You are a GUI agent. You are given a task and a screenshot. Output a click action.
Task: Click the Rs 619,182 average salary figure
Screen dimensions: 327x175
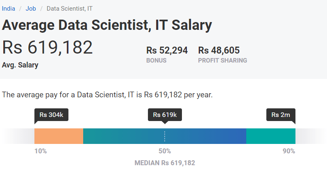tap(48, 47)
